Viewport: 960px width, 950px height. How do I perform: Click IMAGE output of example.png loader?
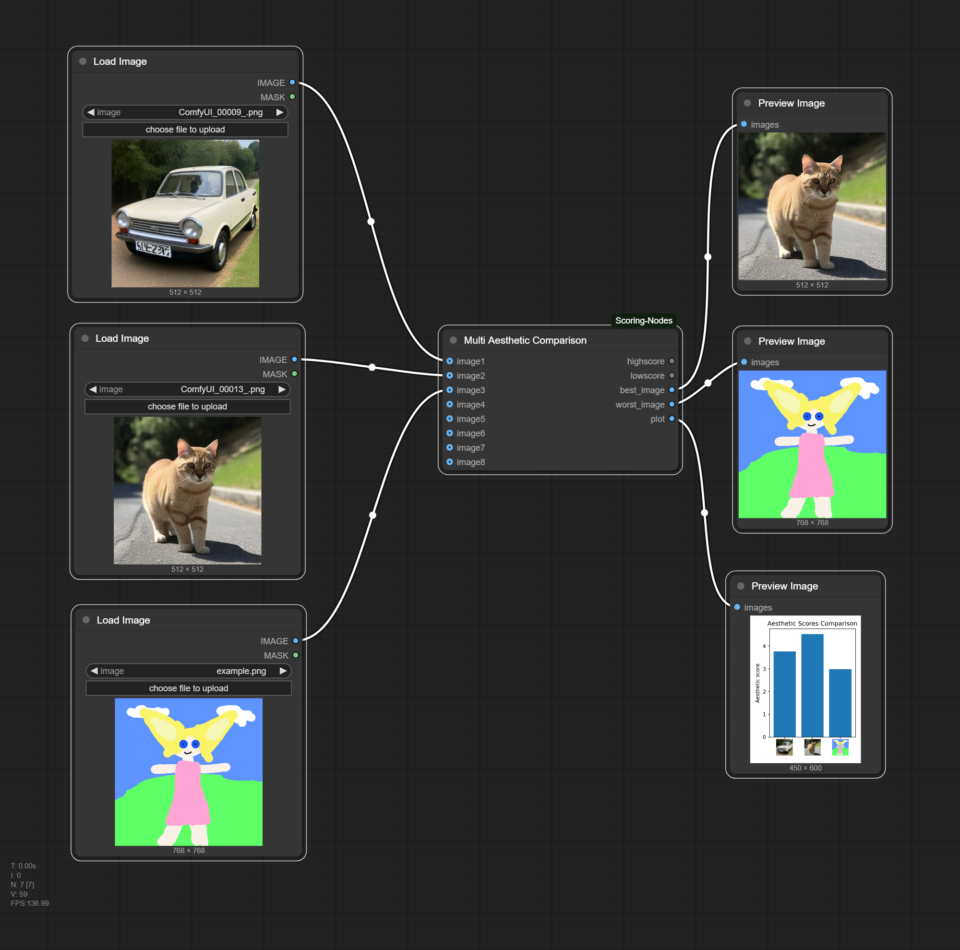[x=296, y=641]
